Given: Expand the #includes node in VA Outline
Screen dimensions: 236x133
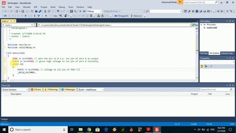Looking at the screenshot, I should tap(201, 25).
